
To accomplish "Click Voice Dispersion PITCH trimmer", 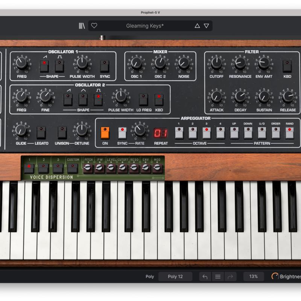I will point(88,168).
